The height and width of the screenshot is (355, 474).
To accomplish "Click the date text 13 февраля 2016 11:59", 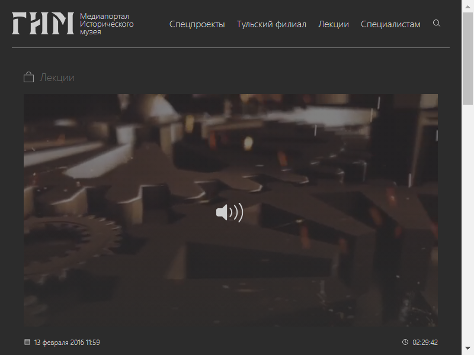I will [67, 343].
